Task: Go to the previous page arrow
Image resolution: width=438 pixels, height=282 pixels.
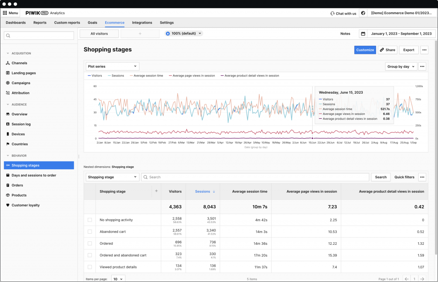Action: point(407,279)
